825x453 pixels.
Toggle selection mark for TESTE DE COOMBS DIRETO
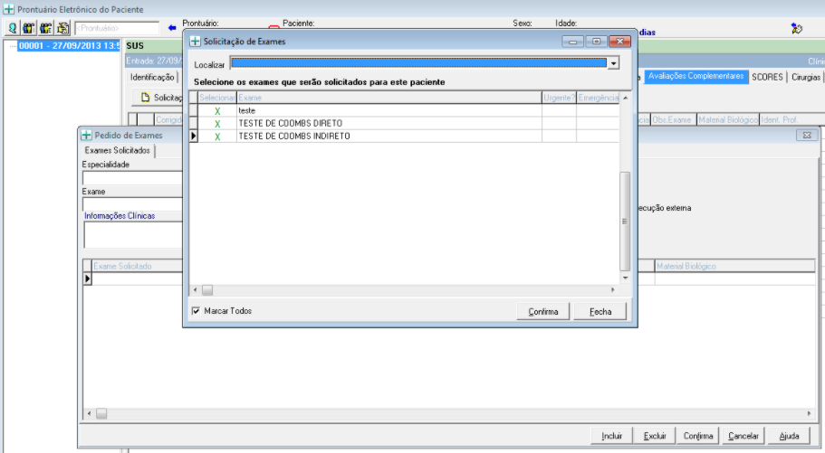pyautogui.click(x=217, y=124)
